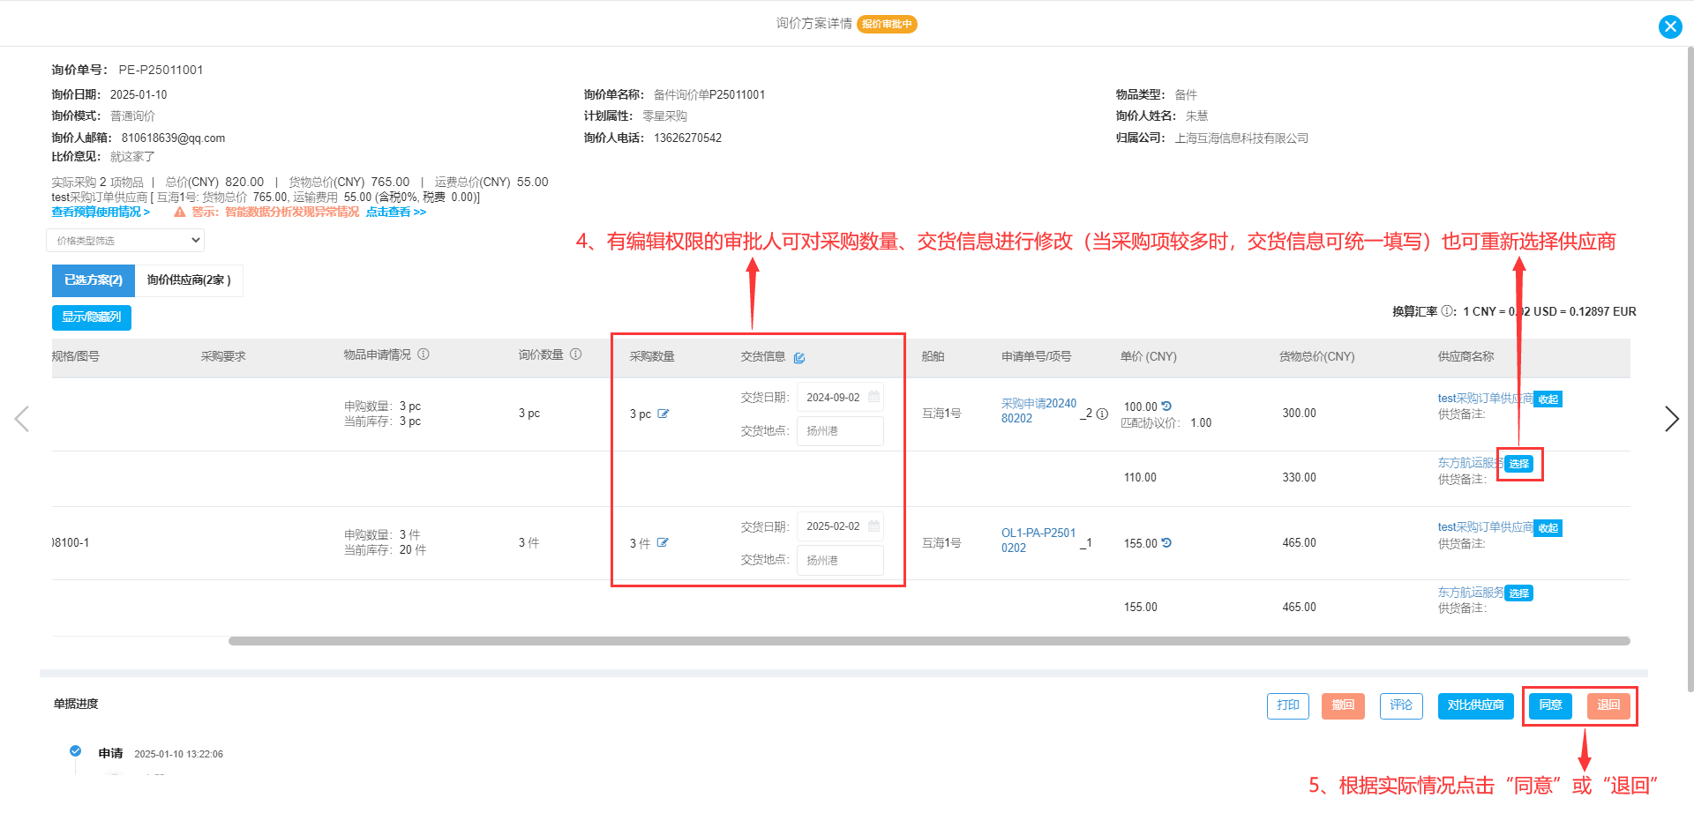The width and height of the screenshot is (1694, 828).
Task: Switch to 已选方案(2) tab
Action: tap(94, 280)
